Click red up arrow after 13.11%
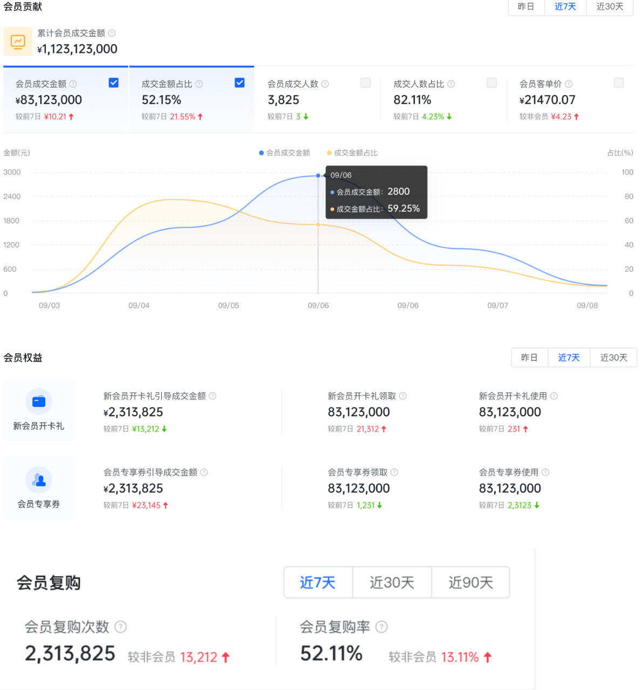This screenshot has height=690, width=640. (x=488, y=657)
